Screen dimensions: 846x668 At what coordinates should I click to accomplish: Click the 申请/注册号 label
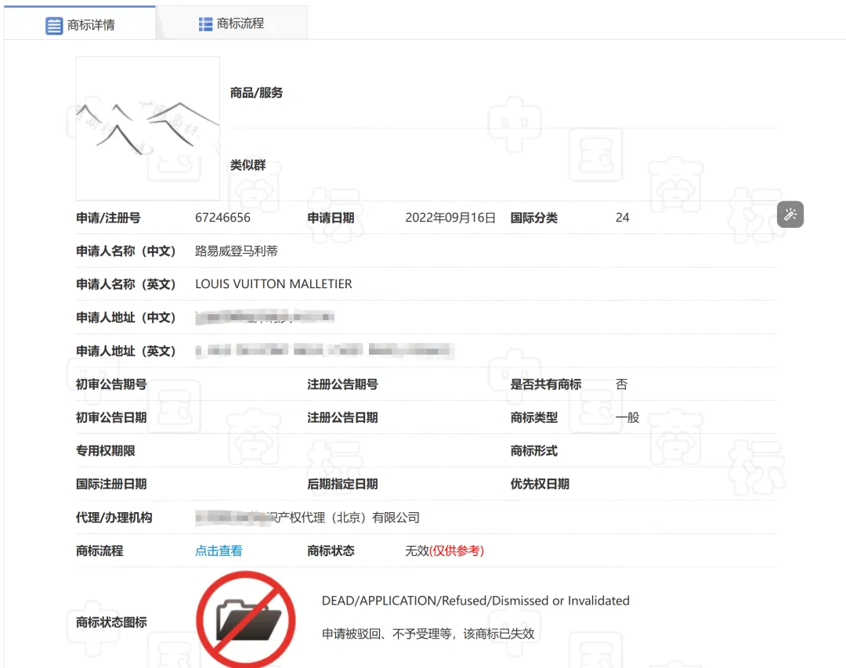click(x=108, y=218)
